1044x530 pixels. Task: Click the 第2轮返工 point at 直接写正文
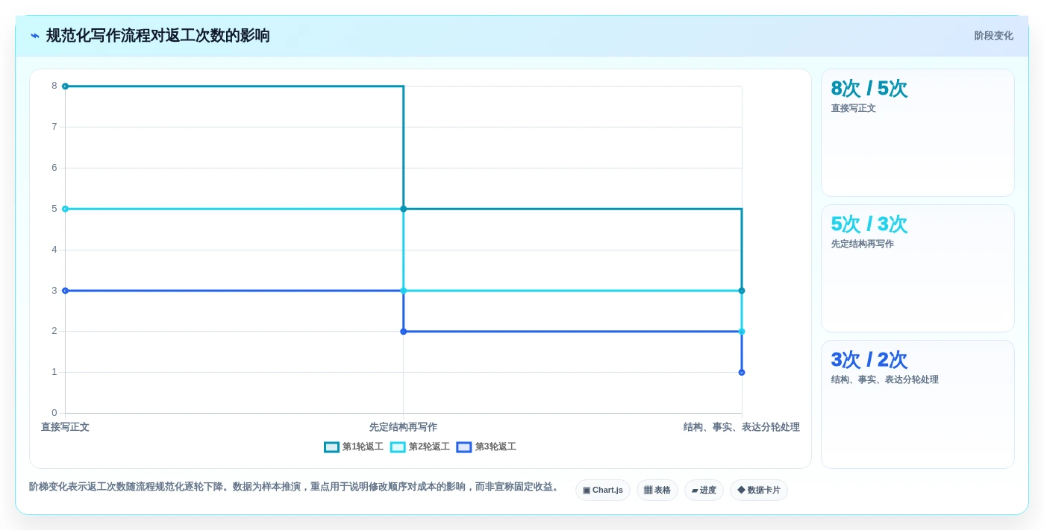pos(65,209)
